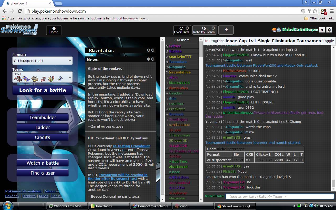Open the Team selection dropdown
The image size is (336, 210).
tap(43, 77)
